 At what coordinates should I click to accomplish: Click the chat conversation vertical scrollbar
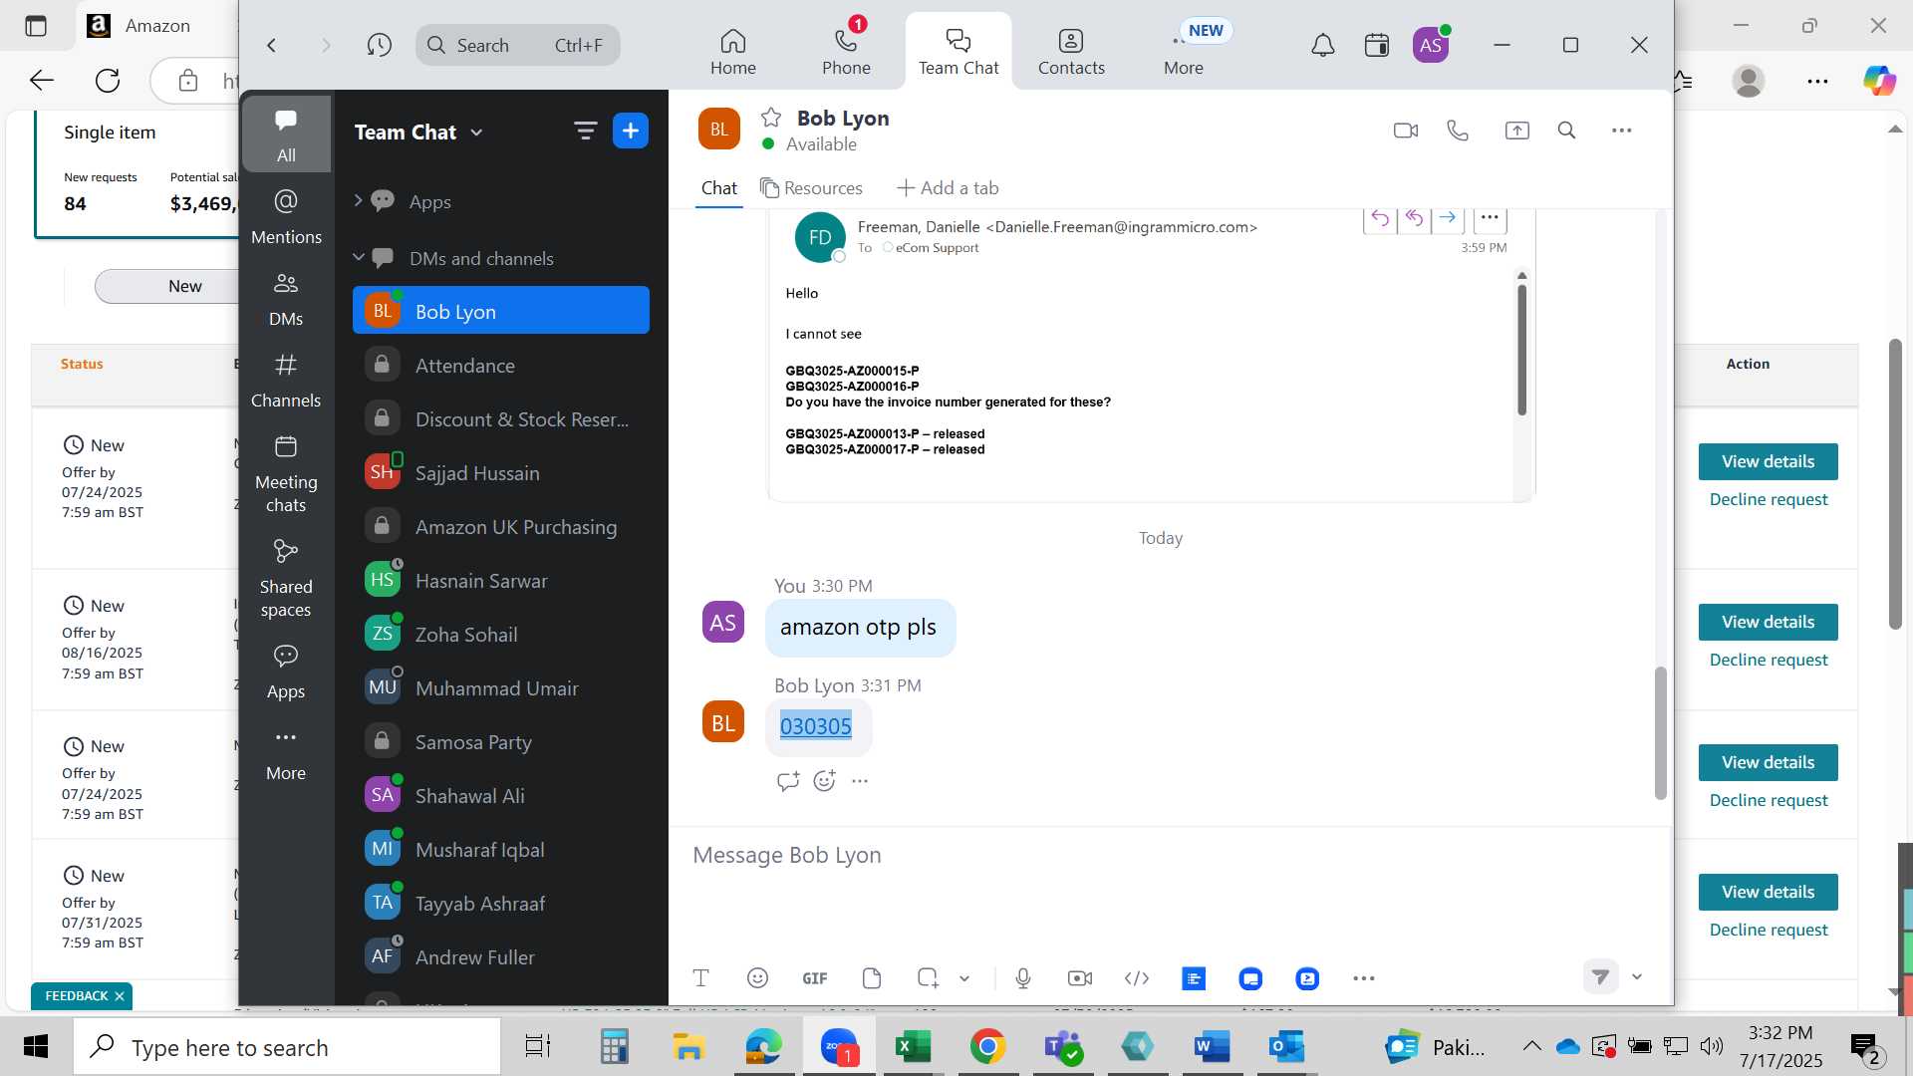pyautogui.click(x=1660, y=732)
